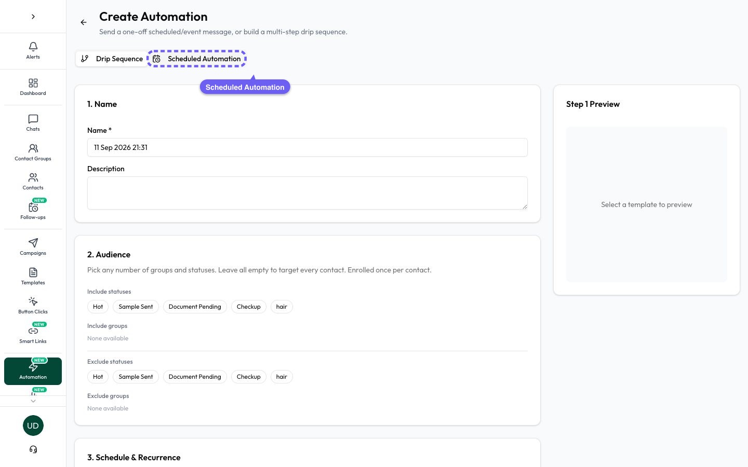Go back using the arrow button
This screenshot has height=467, width=748.
pyautogui.click(x=84, y=22)
